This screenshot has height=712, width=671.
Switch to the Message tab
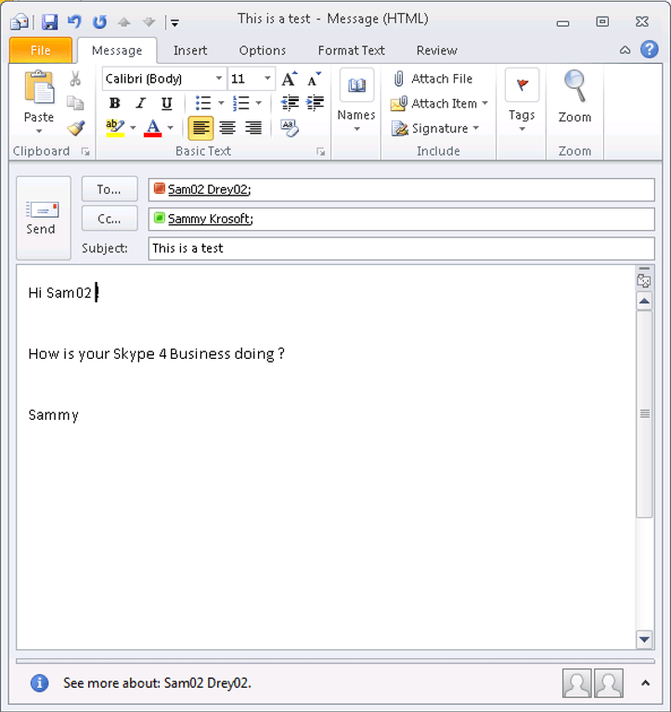(x=117, y=50)
